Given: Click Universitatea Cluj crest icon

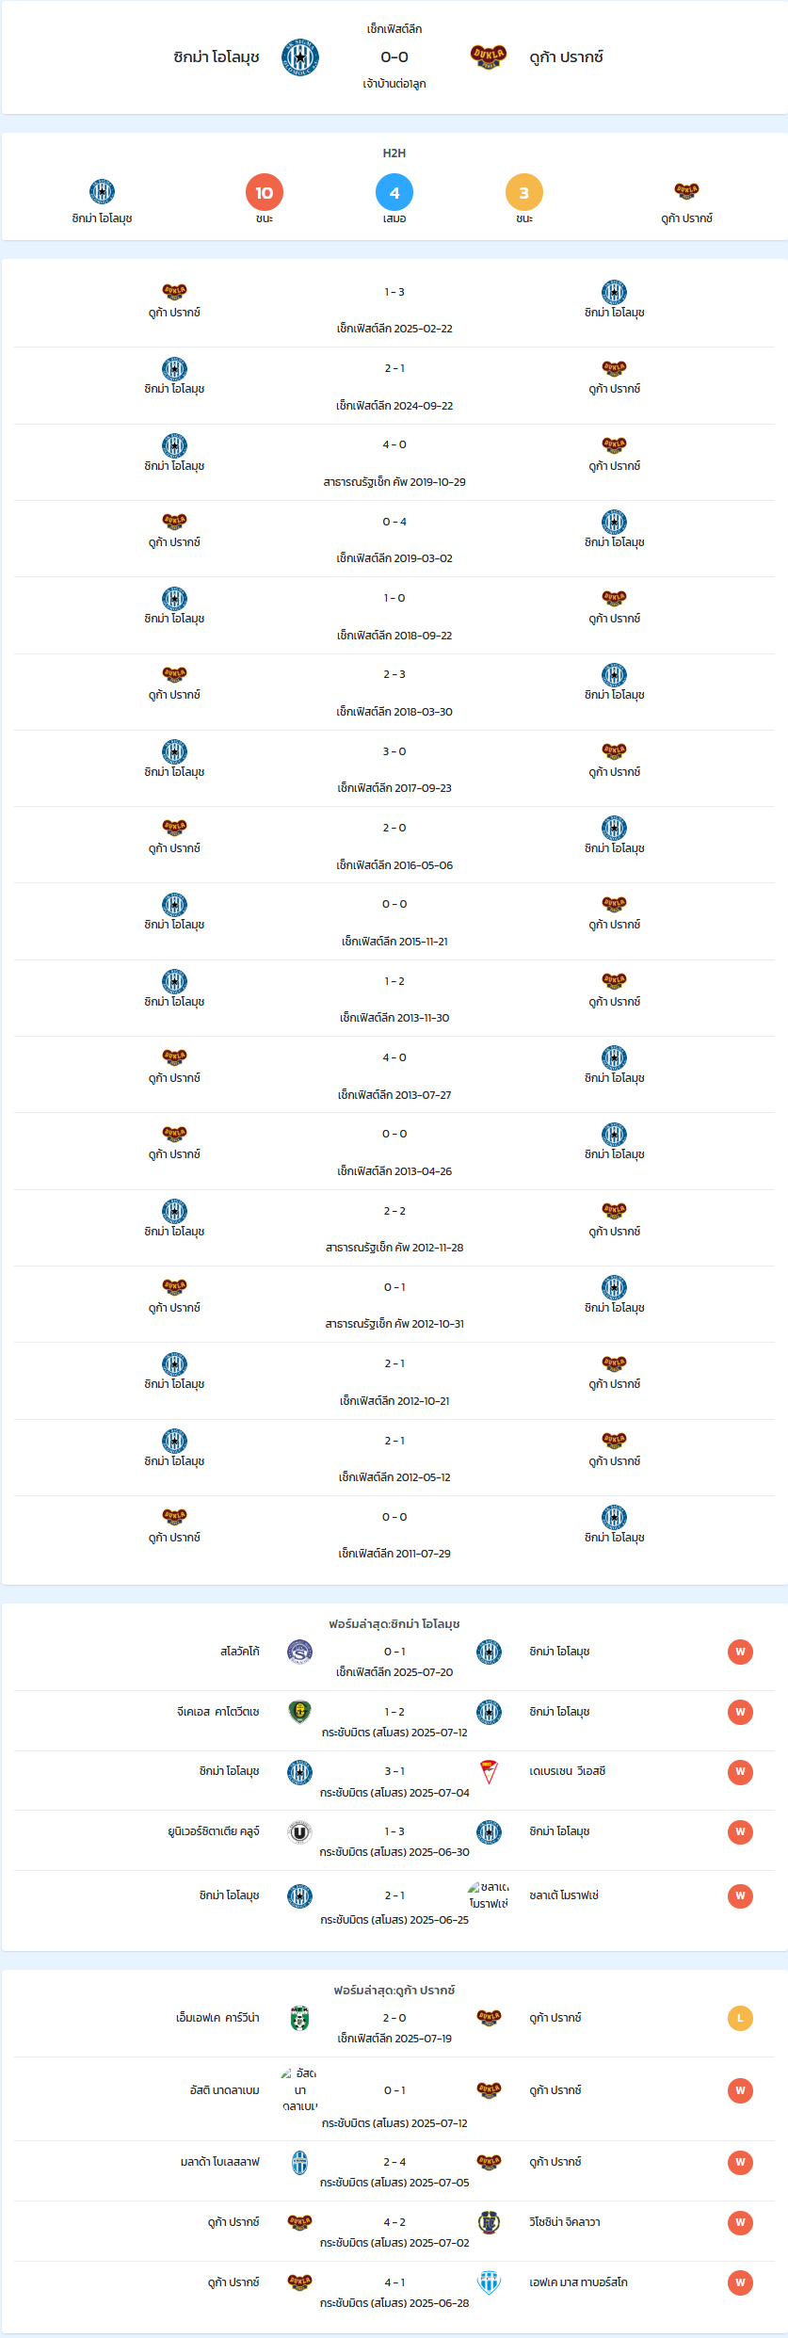Looking at the screenshot, I should click(299, 1831).
